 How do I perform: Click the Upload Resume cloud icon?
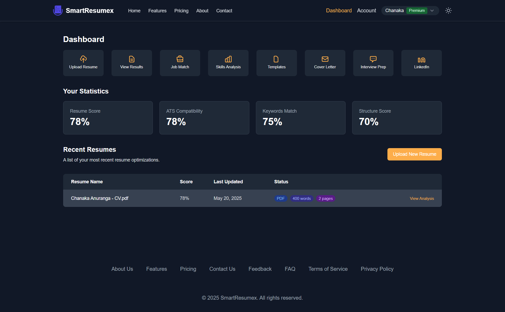pos(83,59)
